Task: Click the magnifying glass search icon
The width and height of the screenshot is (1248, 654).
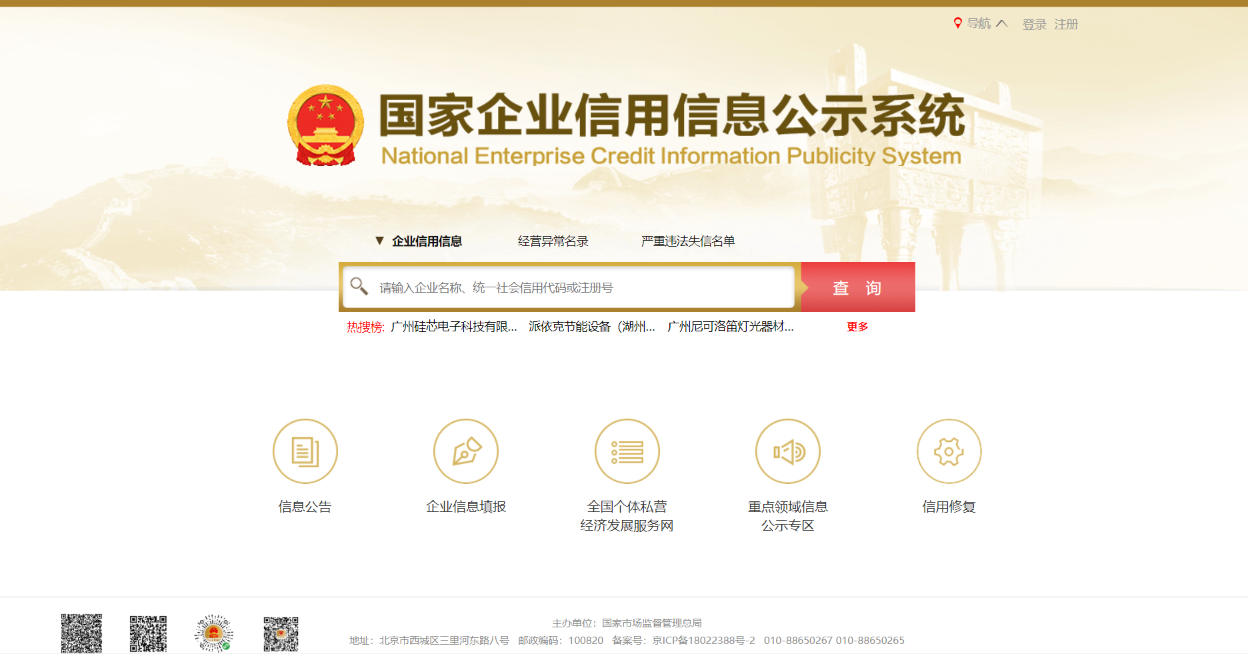Action: click(x=359, y=287)
